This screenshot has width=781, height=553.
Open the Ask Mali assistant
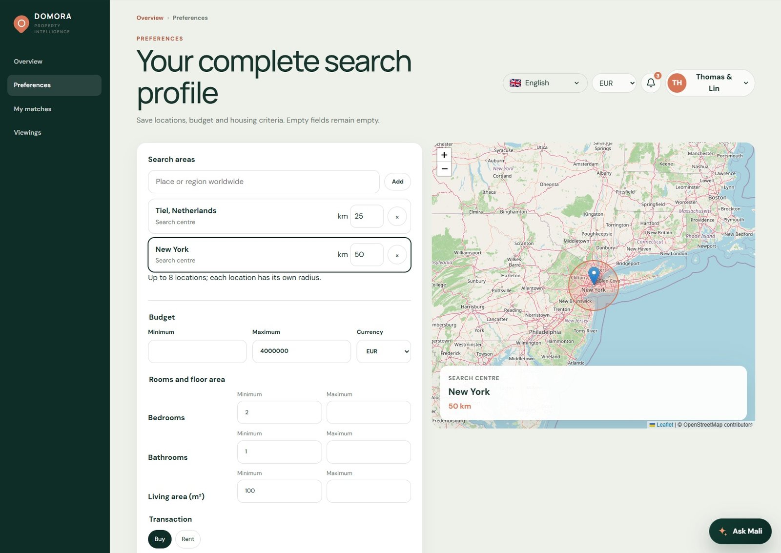tap(740, 531)
